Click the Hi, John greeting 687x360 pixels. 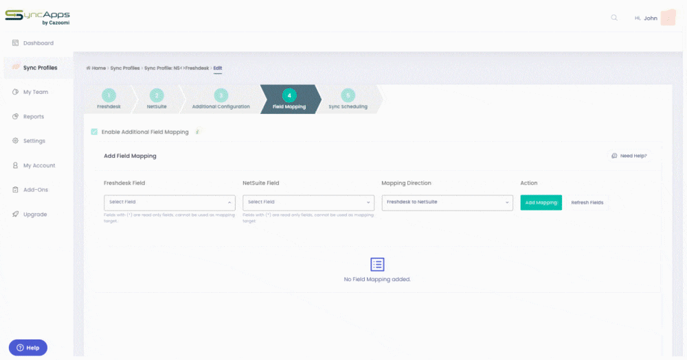click(646, 18)
